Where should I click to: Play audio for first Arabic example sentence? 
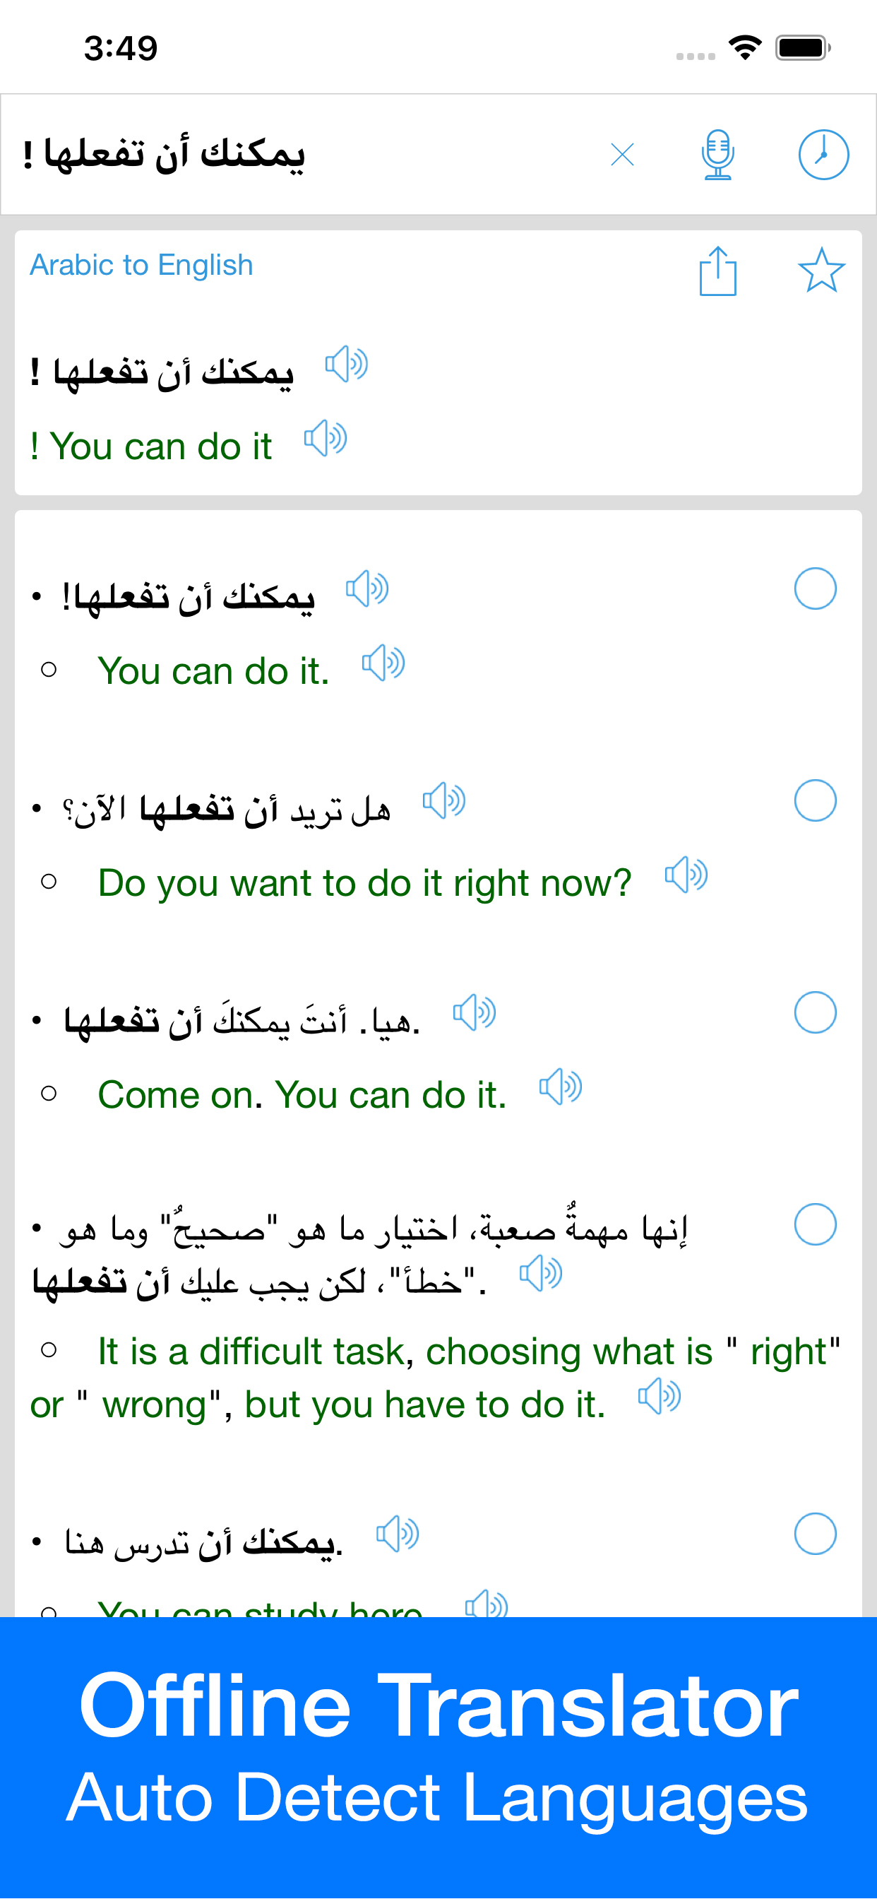(x=367, y=589)
